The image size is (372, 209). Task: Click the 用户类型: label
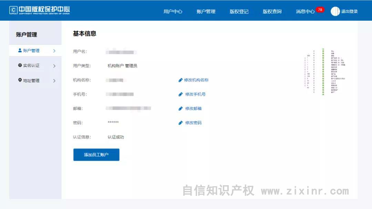click(82, 66)
